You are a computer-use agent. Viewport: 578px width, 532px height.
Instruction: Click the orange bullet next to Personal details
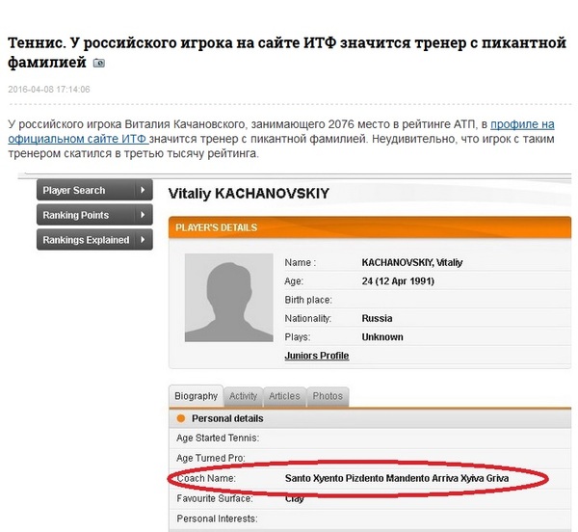(179, 418)
